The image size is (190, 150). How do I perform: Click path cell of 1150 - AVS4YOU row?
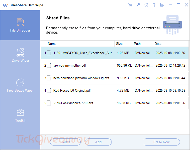(144, 53)
